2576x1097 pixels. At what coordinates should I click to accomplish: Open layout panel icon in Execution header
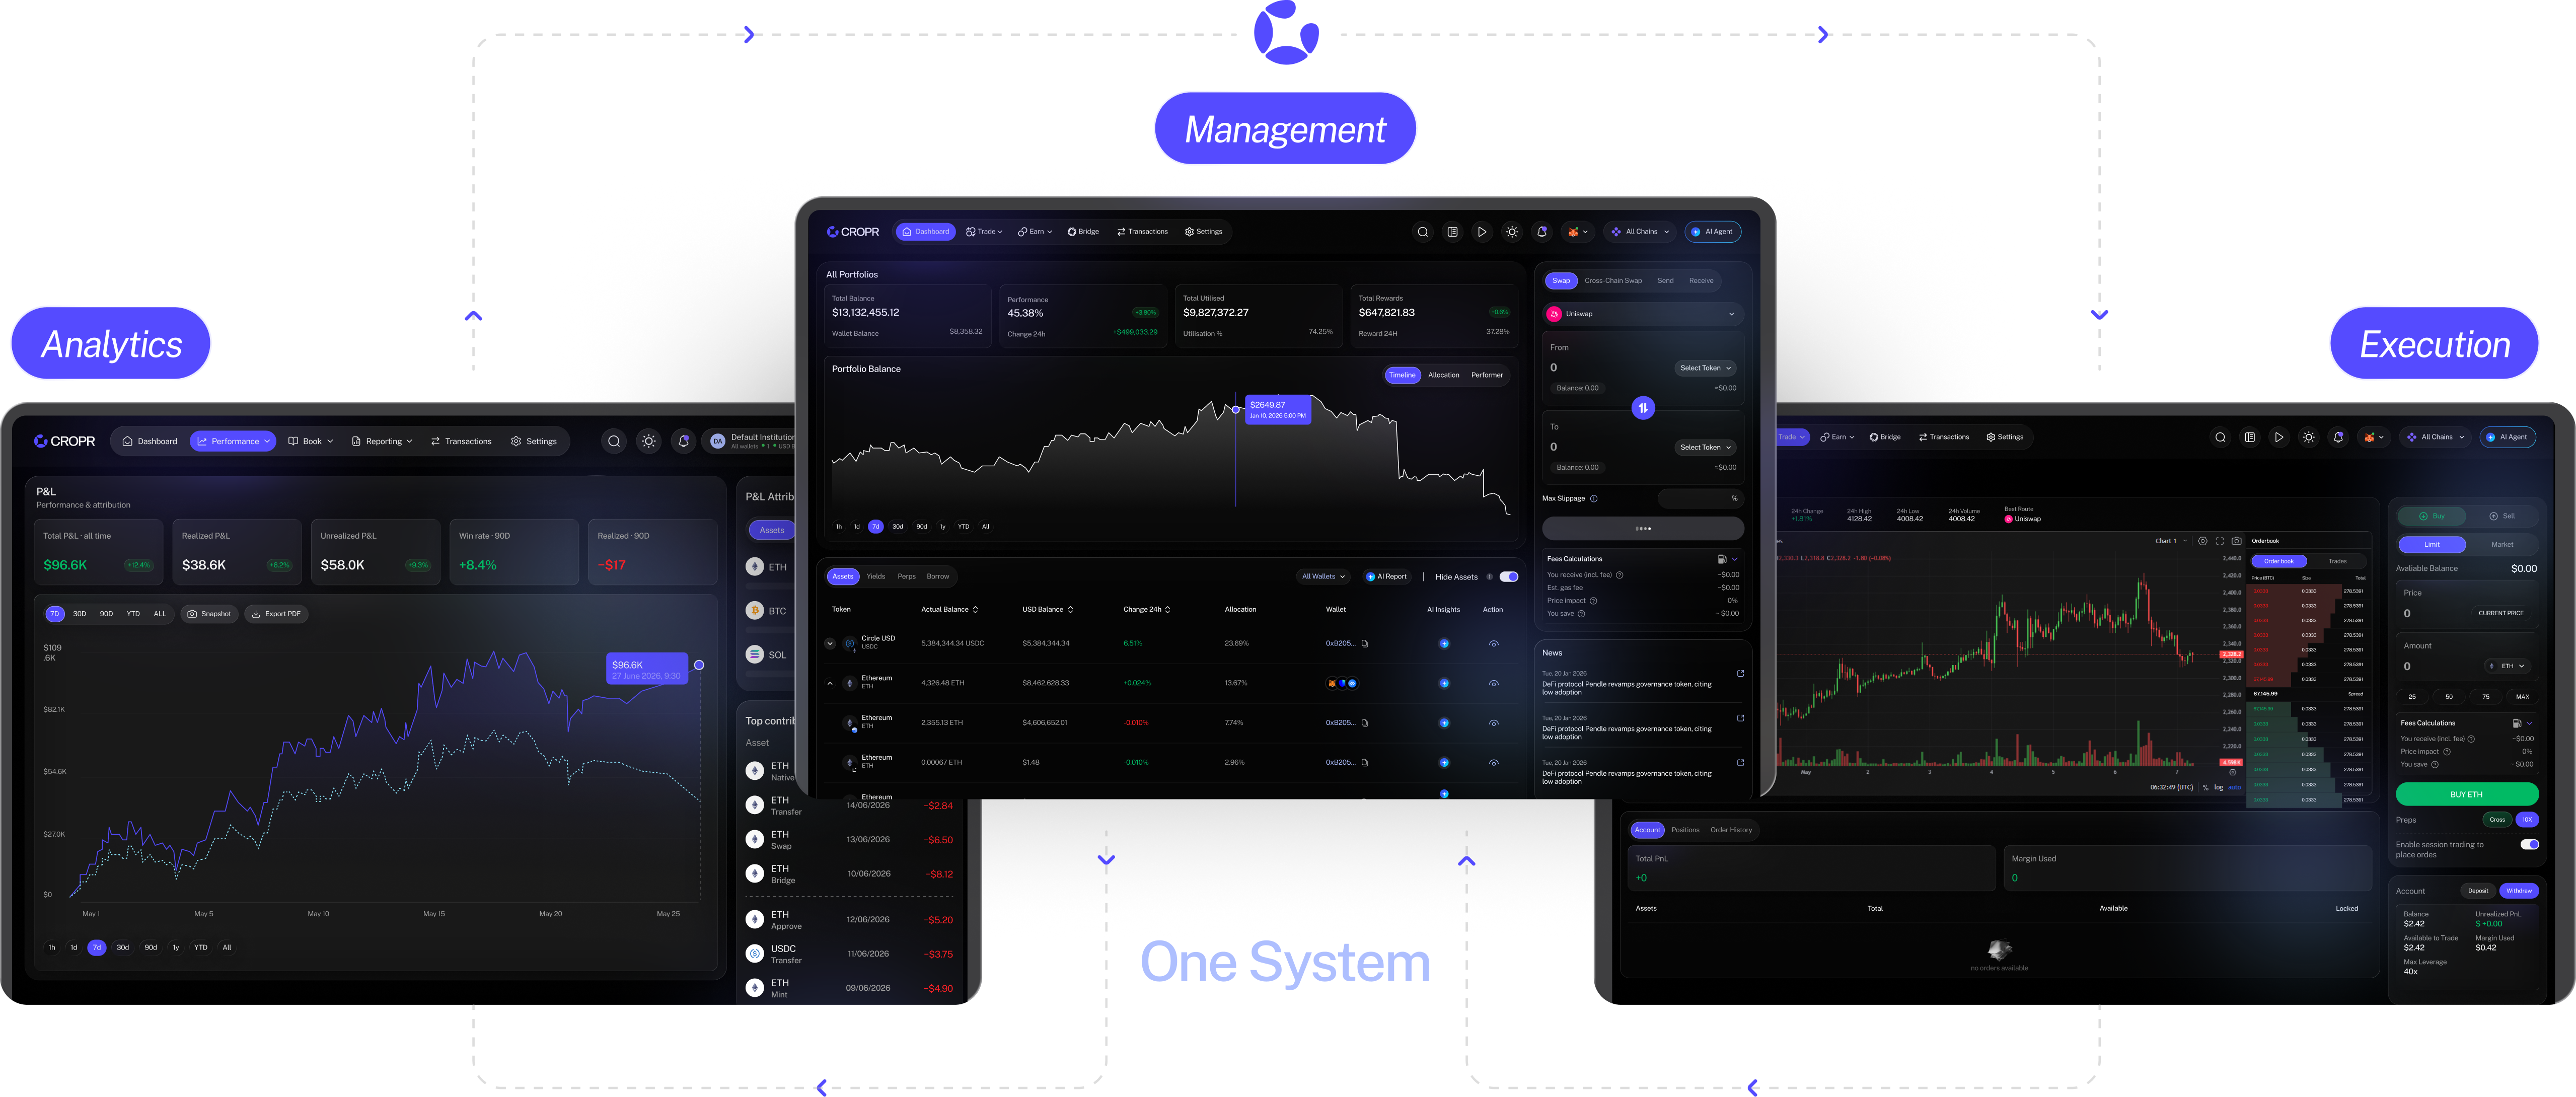tap(2249, 437)
